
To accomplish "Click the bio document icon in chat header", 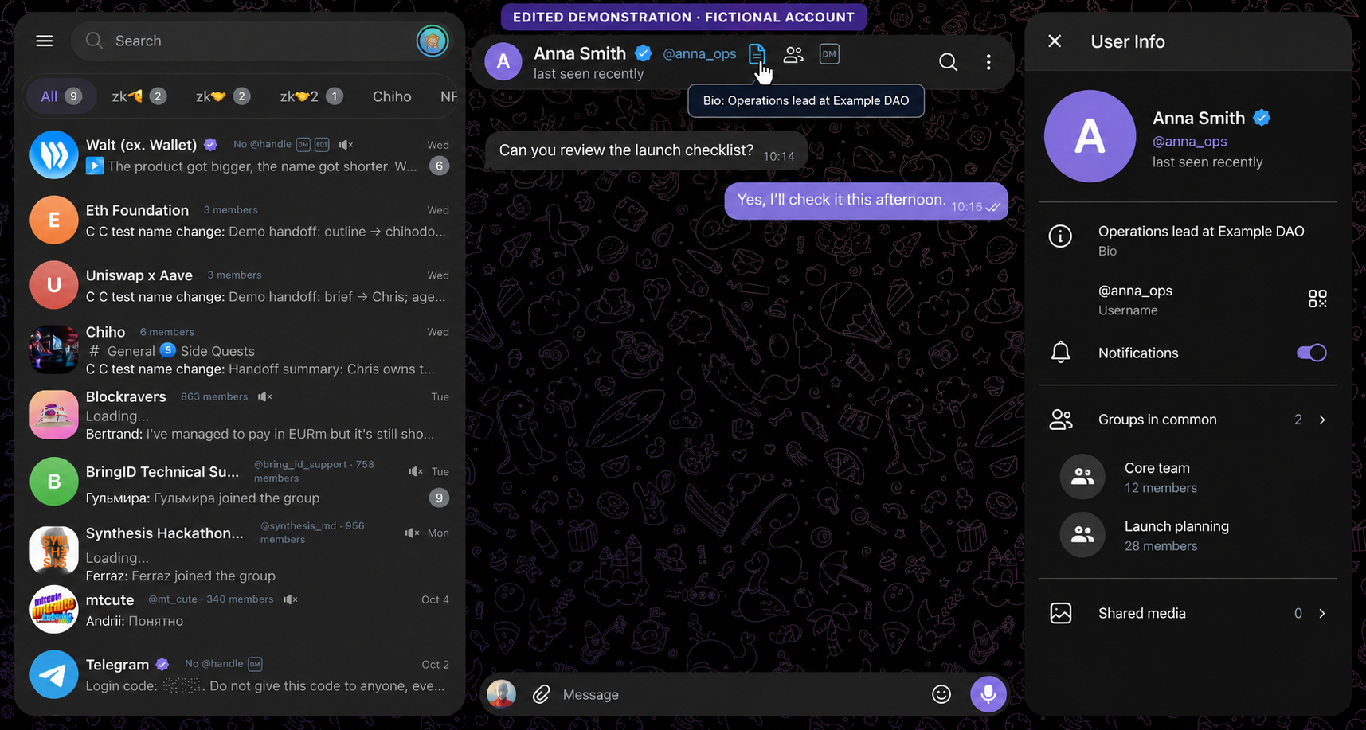I will point(757,55).
